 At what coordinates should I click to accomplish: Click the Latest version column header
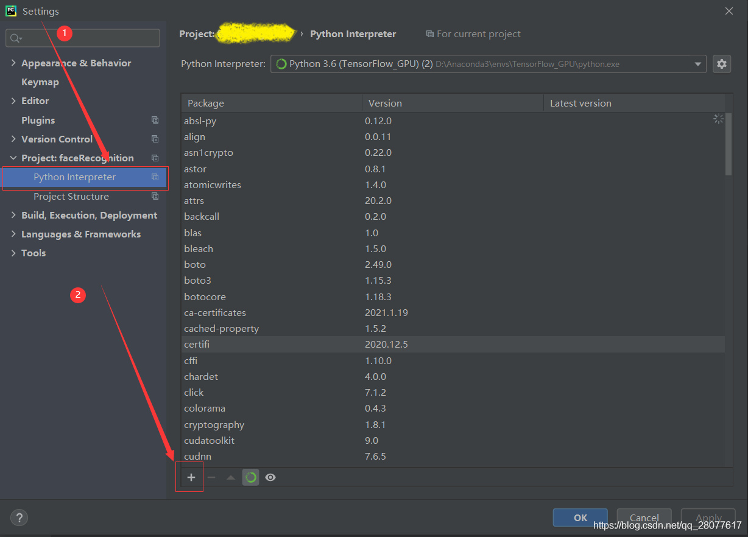[x=634, y=103]
